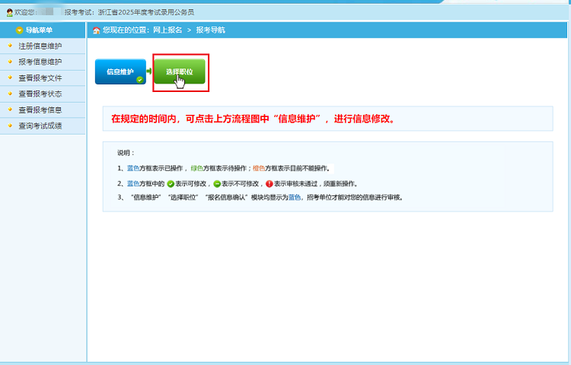571x365 pixels.
Task: Click the user avatar icon beside 欢迎您
Action: point(10,12)
